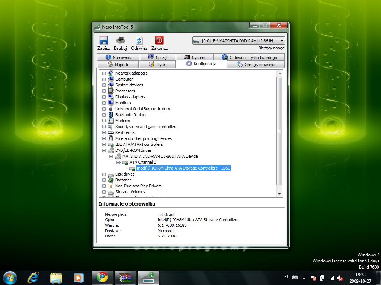This screenshot has height=285, width=381.
Task: Click the Universal Serial Bus controllers plug icon
Action: coord(111,108)
